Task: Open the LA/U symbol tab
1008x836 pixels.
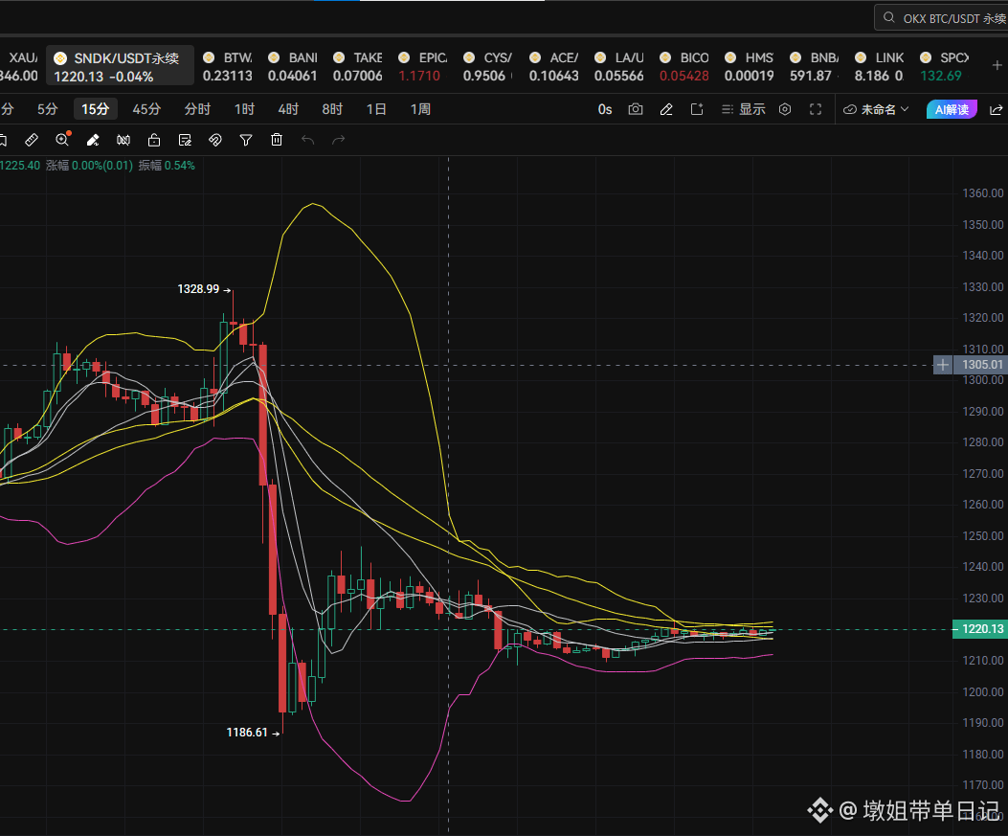Action: coord(619,65)
